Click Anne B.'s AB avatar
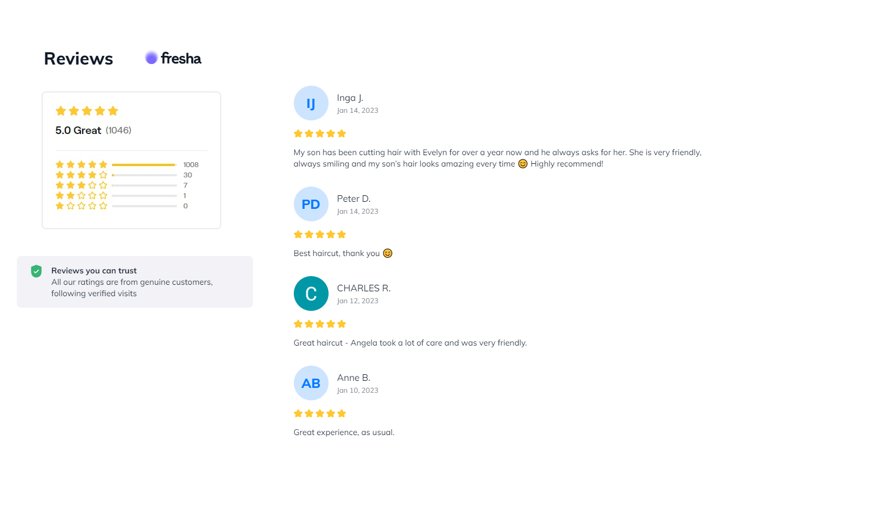Viewport: 876px width, 517px height. click(311, 383)
